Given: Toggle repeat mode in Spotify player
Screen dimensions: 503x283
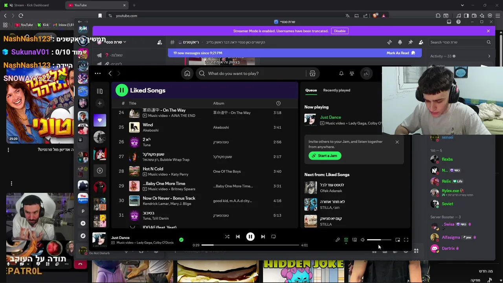Looking at the screenshot, I should tap(274, 237).
